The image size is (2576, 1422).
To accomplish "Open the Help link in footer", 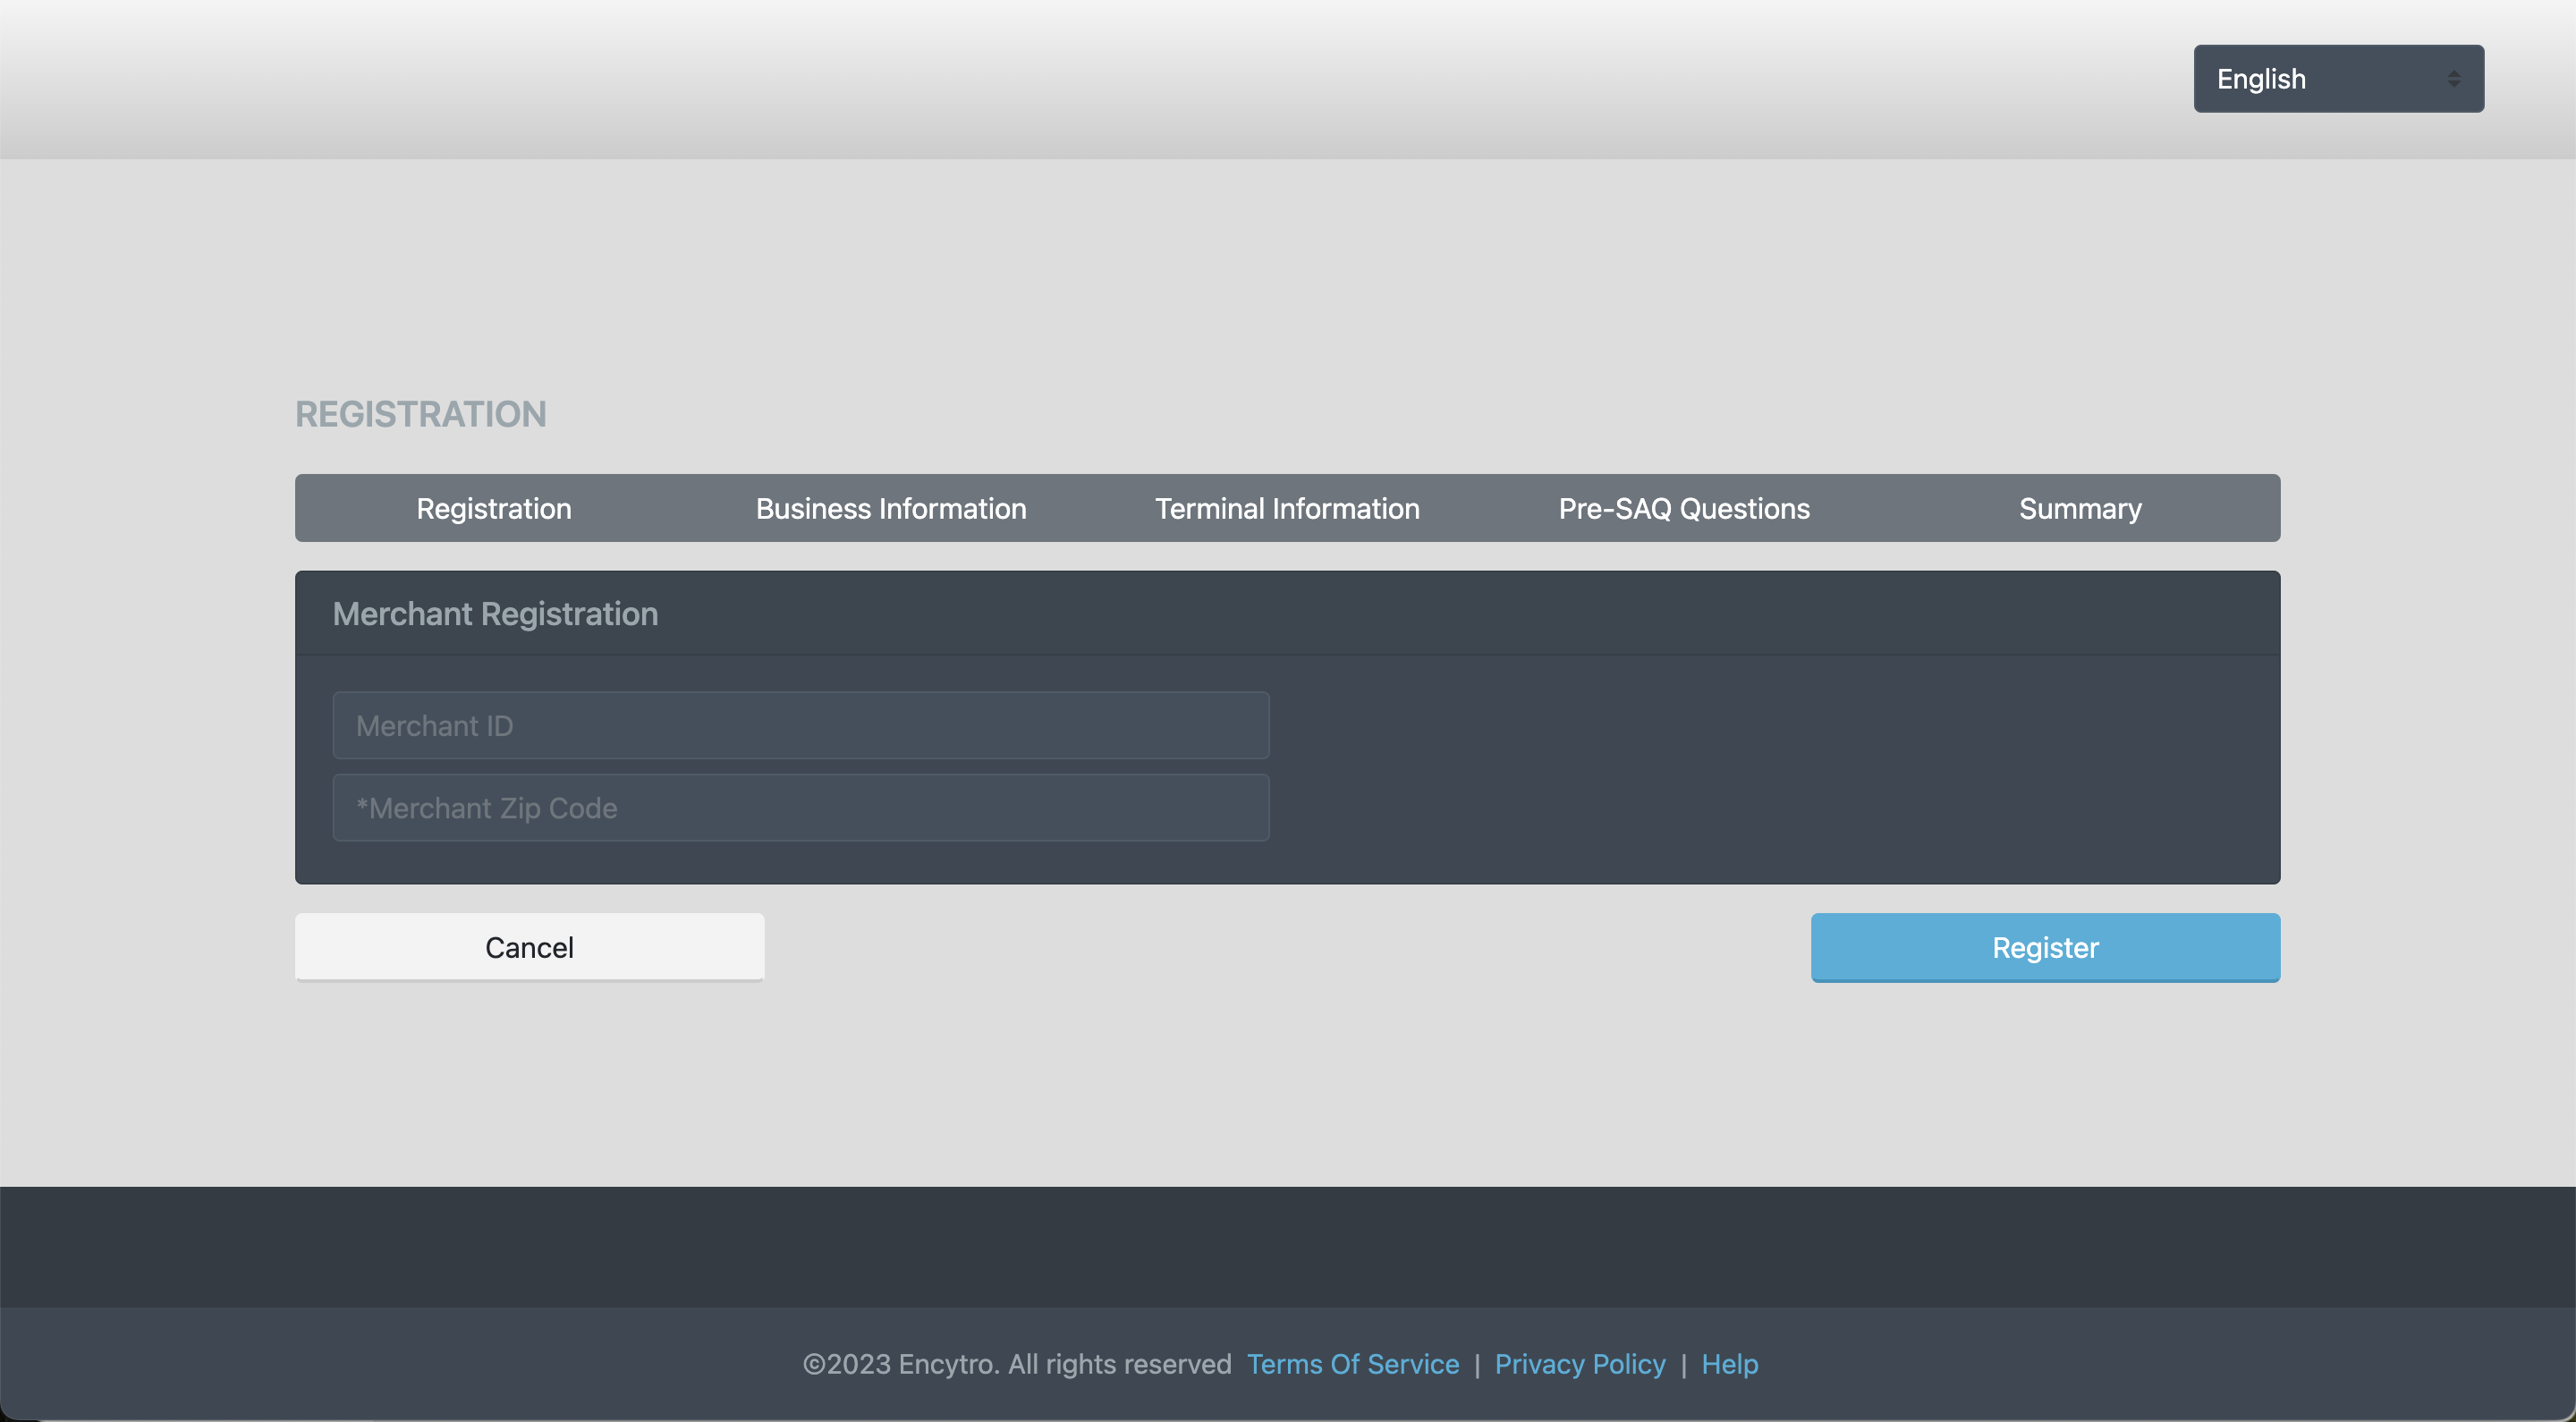I will [1729, 1364].
